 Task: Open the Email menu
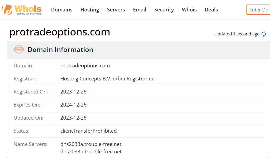click(139, 10)
